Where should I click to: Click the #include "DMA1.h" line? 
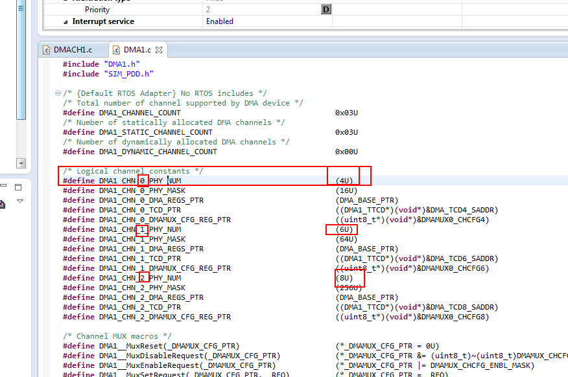tap(101, 64)
